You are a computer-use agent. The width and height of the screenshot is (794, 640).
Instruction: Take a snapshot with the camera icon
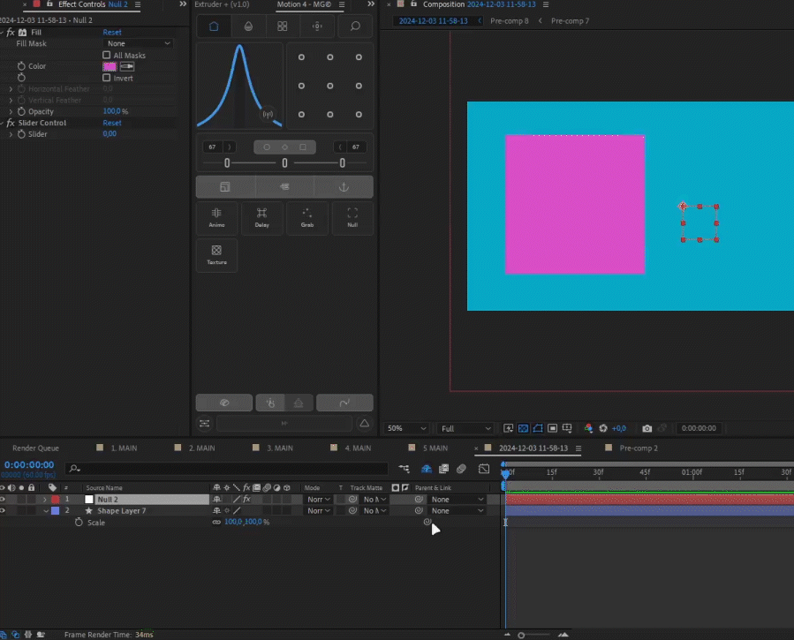pos(647,428)
